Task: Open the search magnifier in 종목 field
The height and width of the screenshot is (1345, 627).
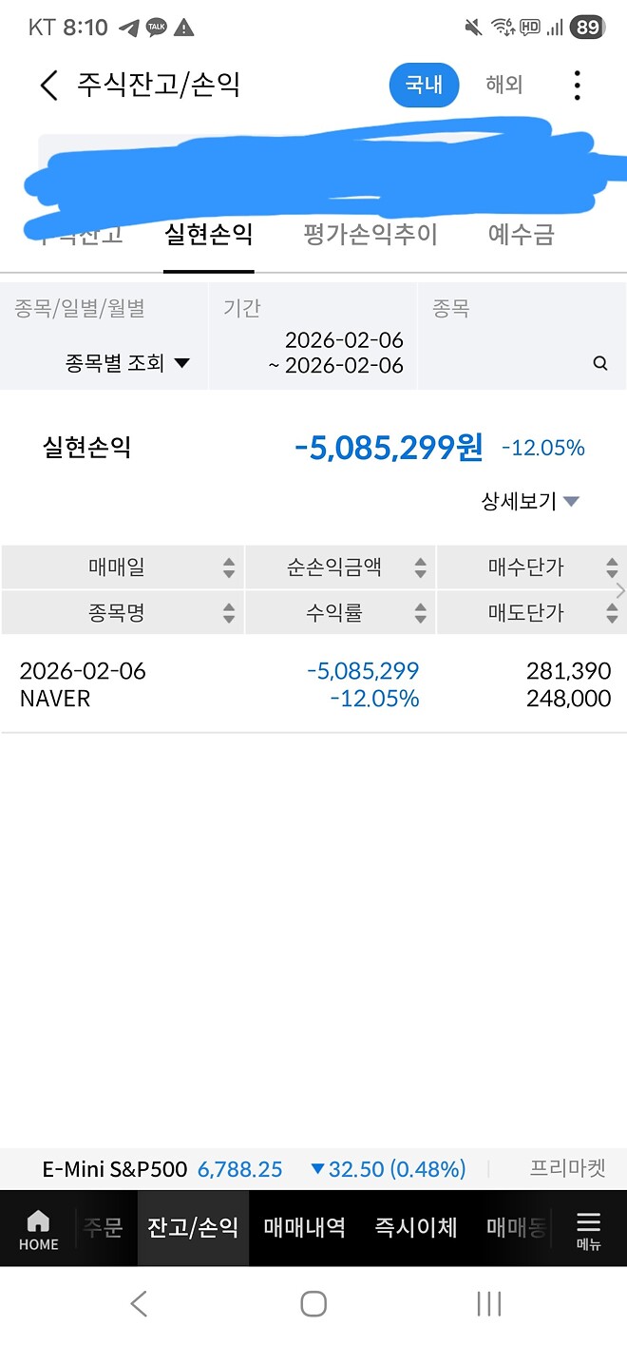Action: [599, 363]
